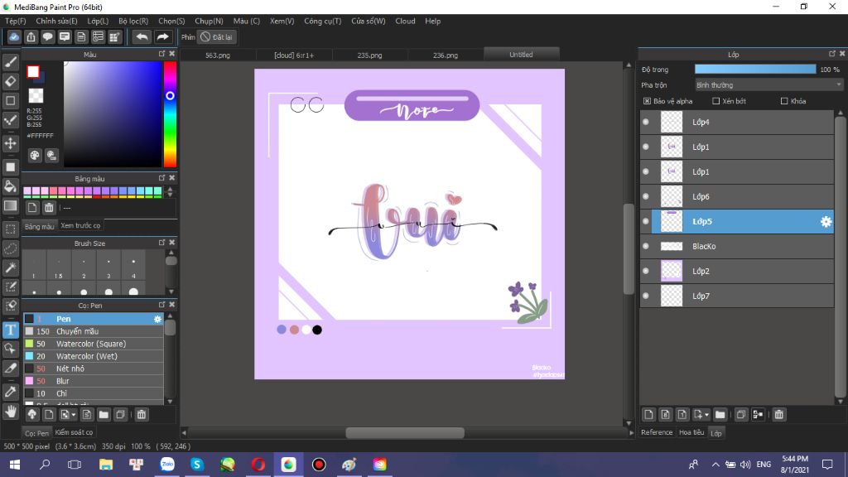Select the Watercolor (Wet) brush
This screenshot has width=848, height=477.
pyautogui.click(x=93, y=356)
